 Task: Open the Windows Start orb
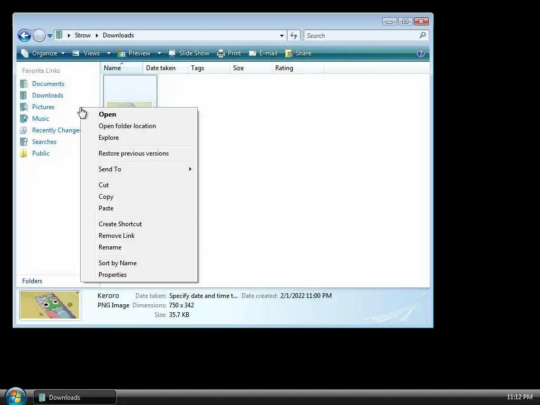point(15,397)
